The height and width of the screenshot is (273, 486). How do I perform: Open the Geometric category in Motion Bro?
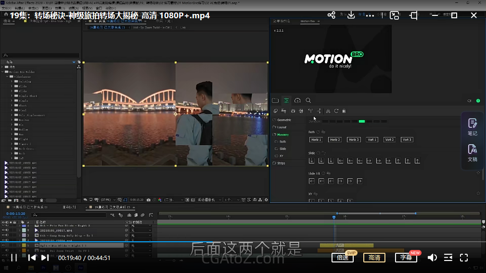coord(284,120)
